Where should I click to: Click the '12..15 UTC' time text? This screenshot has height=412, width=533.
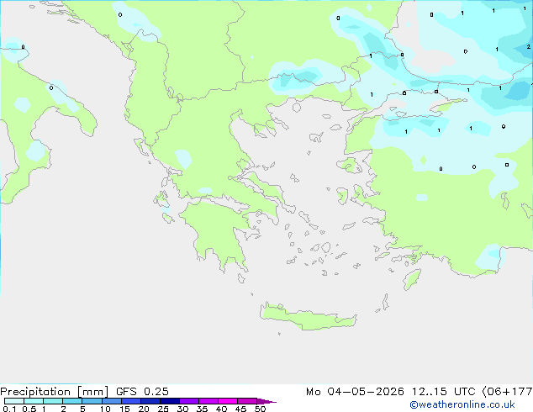(444, 392)
